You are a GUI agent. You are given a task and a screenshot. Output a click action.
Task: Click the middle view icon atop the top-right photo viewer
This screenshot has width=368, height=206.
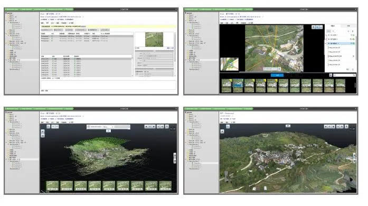pyautogui.click(x=317, y=27)
